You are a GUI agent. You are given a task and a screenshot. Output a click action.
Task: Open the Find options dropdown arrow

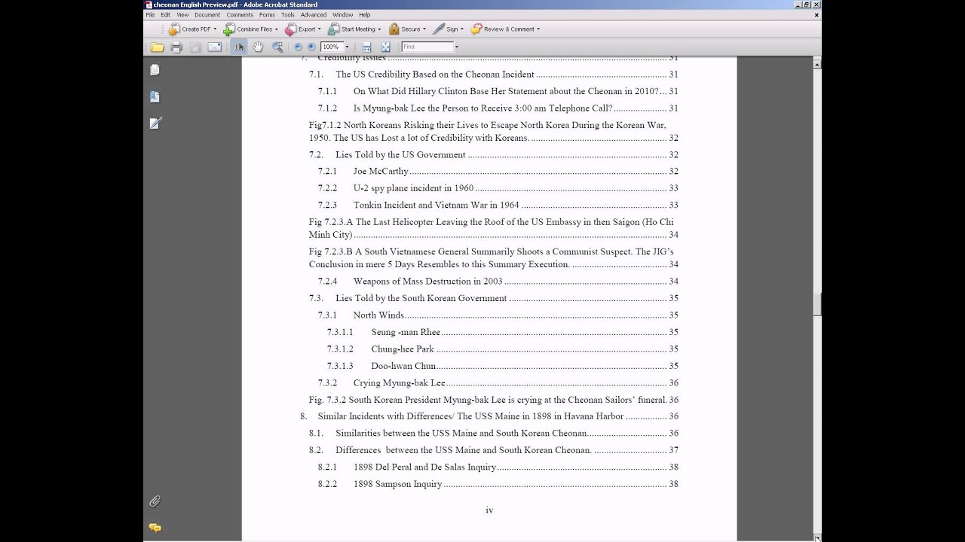coord(456,47)
